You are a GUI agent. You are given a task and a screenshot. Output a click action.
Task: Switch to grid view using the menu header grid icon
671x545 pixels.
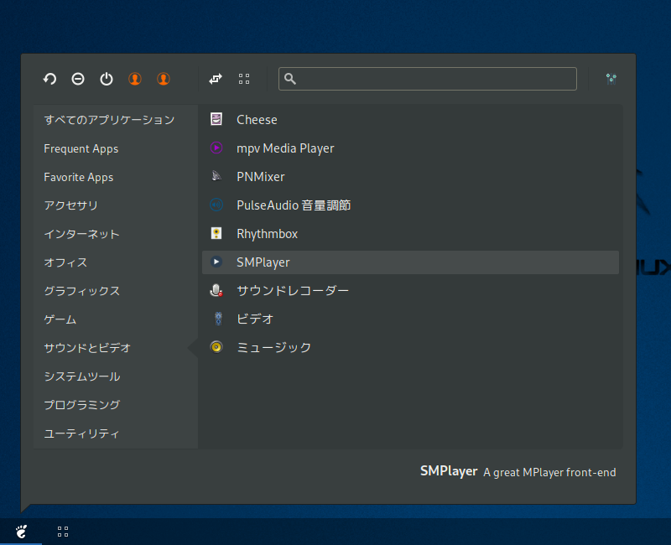[244, 79]
